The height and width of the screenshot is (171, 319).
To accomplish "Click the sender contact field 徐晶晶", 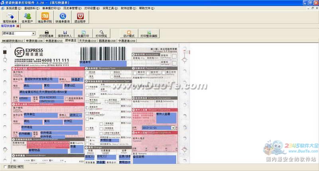I will pos(77,80).
